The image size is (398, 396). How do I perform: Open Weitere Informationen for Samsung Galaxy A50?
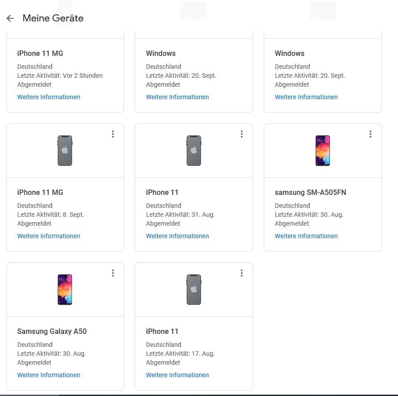click(x=49, y=375)
